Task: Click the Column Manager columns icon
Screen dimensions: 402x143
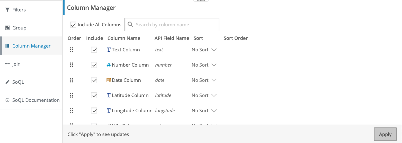Action: click(7, 46)
